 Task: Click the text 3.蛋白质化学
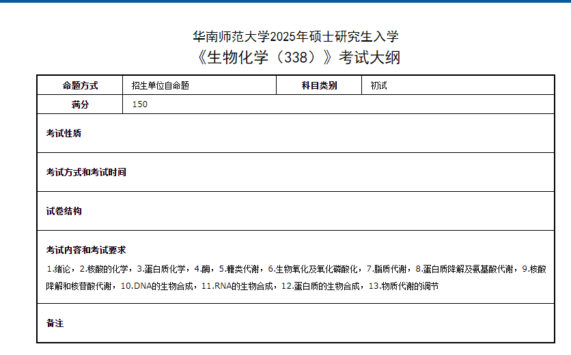click(x=161, y=269)
